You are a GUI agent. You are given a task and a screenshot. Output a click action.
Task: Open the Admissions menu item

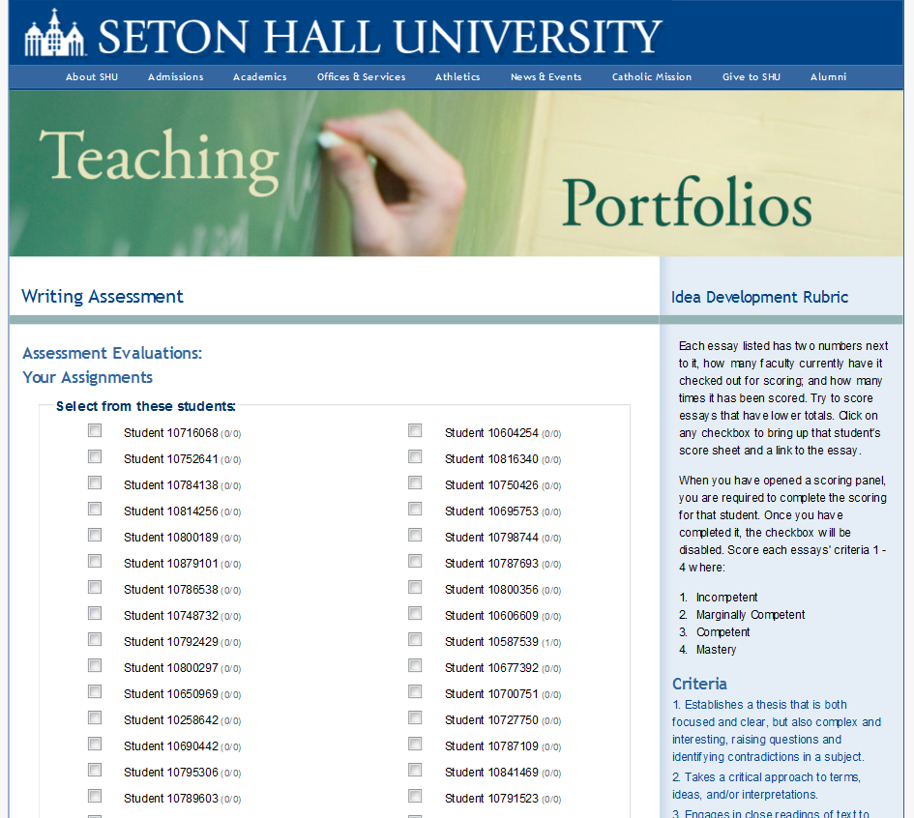175,77
